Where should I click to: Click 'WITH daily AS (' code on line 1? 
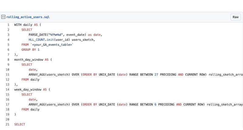pos(28,25)
